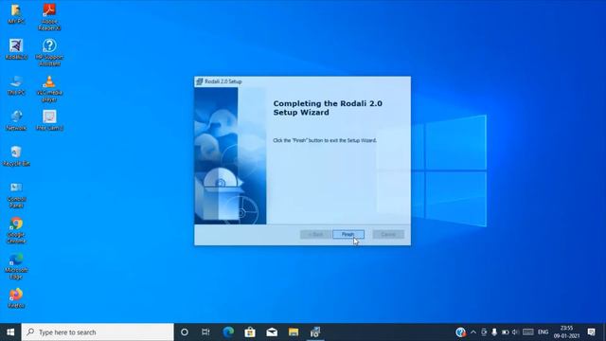Click the greyed Back button in the wizard
Screen dimensions: 606x341
(315, 234)
